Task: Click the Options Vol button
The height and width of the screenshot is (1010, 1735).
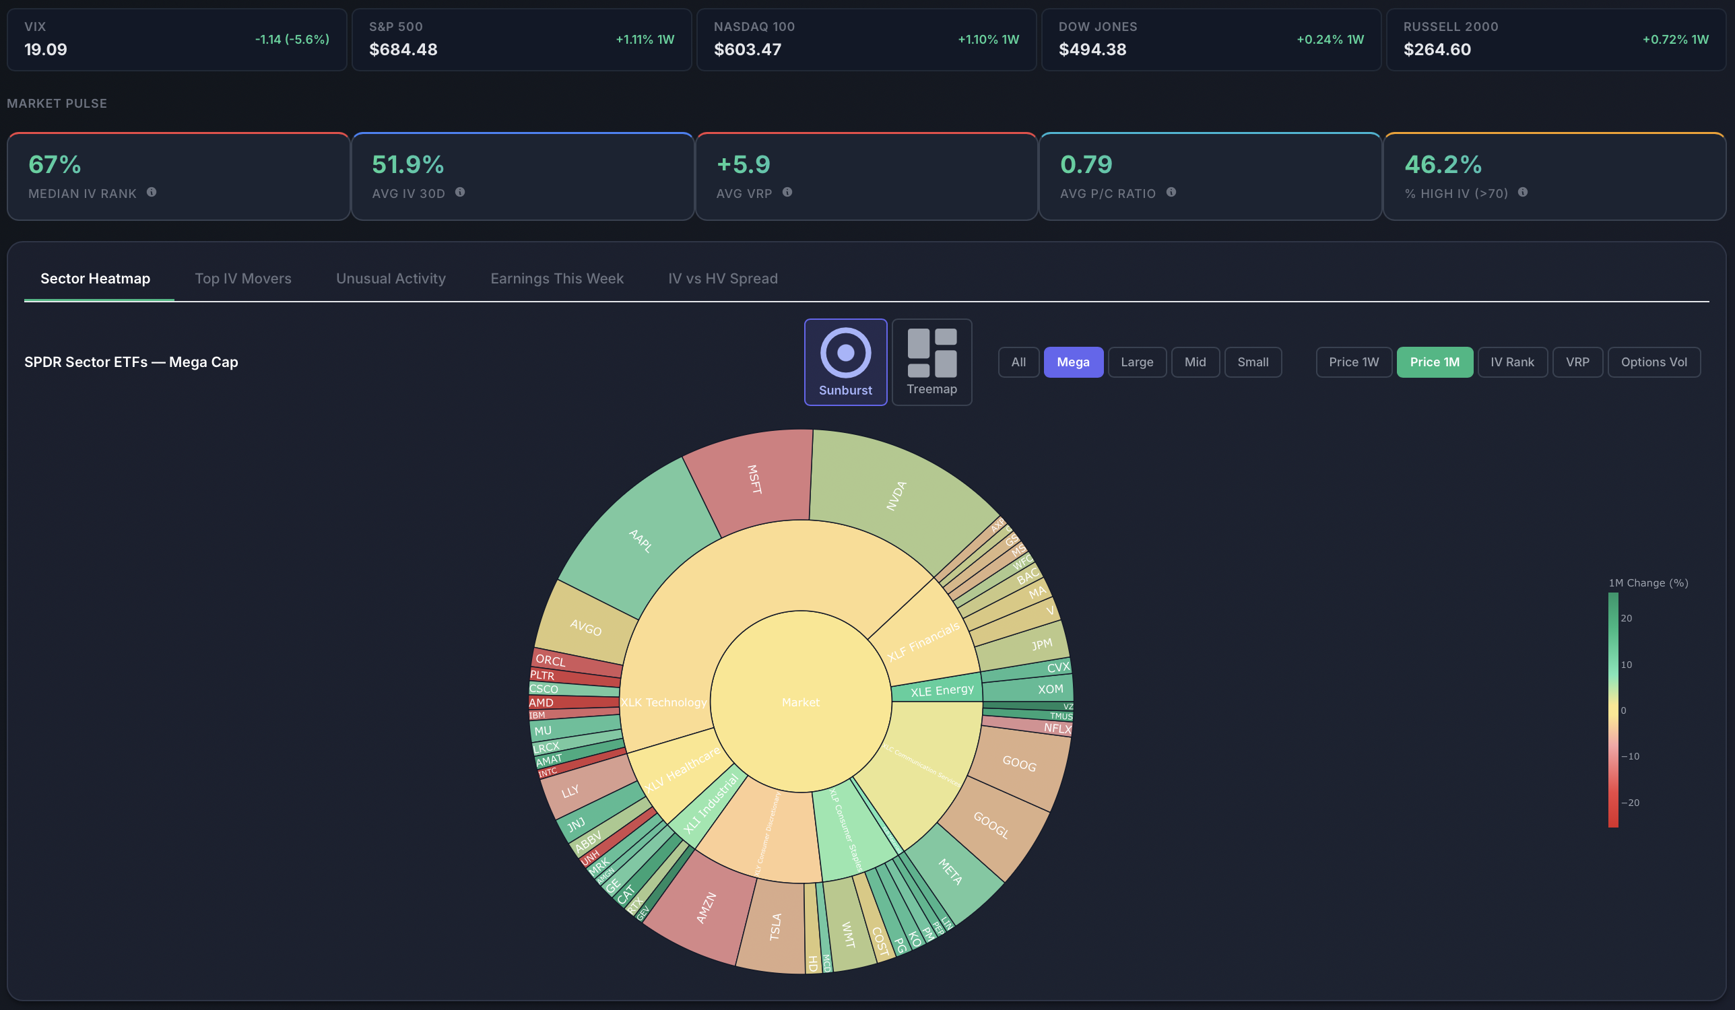Action: pos(1654,362)
